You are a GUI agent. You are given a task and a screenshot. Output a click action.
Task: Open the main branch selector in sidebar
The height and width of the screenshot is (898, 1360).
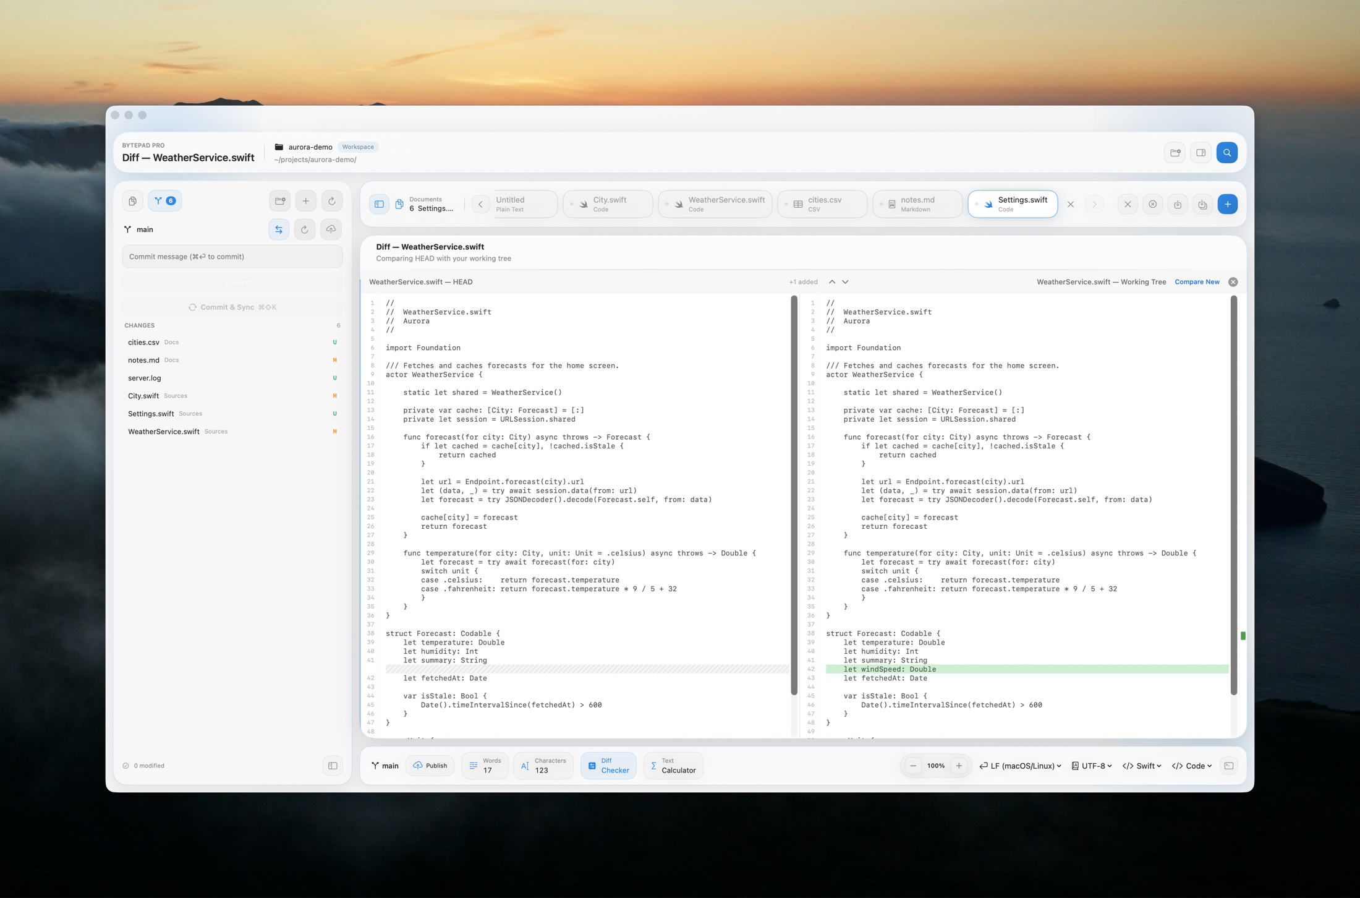coord(139,229)
